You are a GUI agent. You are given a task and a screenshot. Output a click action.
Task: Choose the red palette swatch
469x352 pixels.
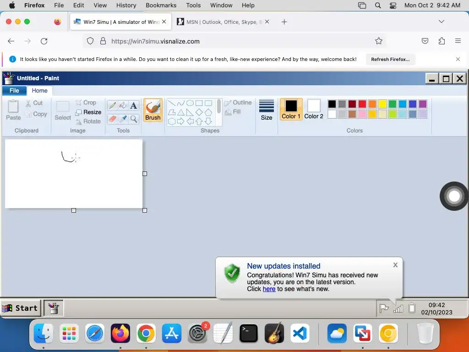(362, 104)
